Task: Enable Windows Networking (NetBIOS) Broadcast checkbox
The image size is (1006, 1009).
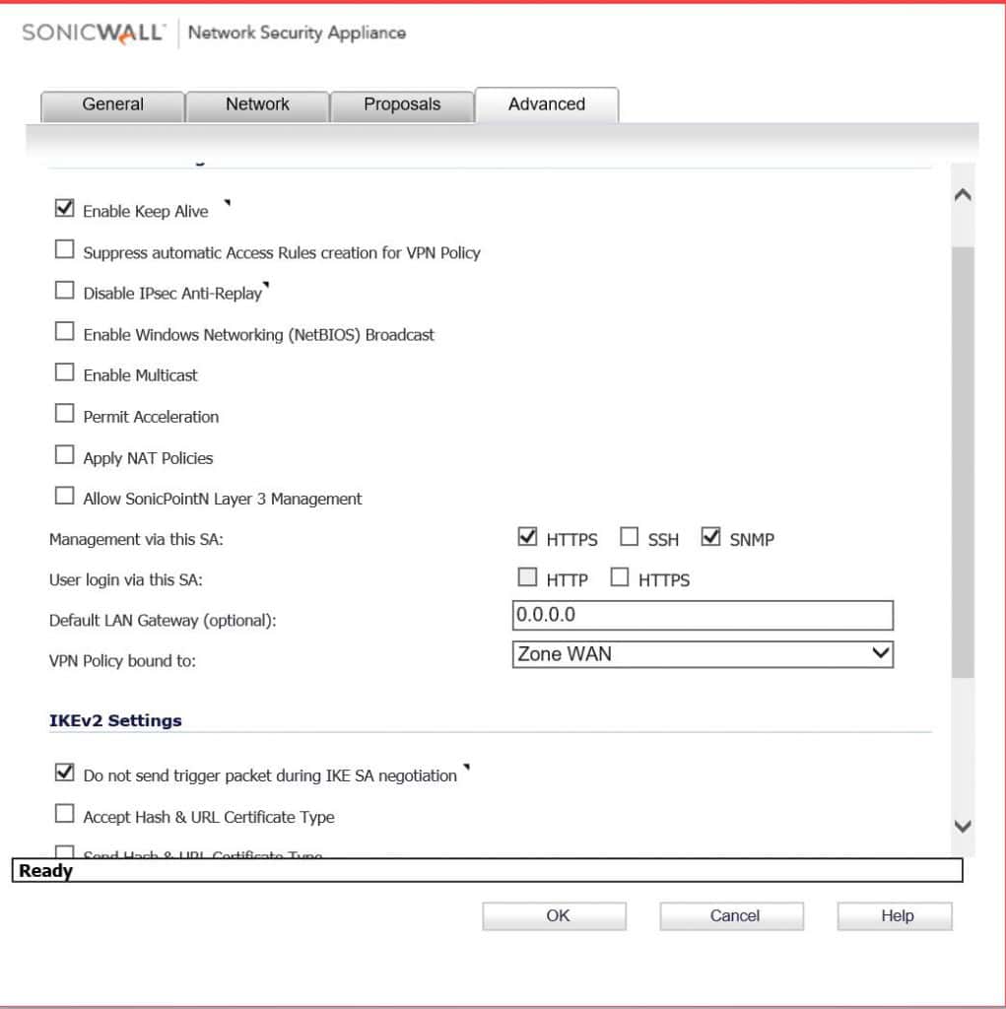Action: [64, 332]
